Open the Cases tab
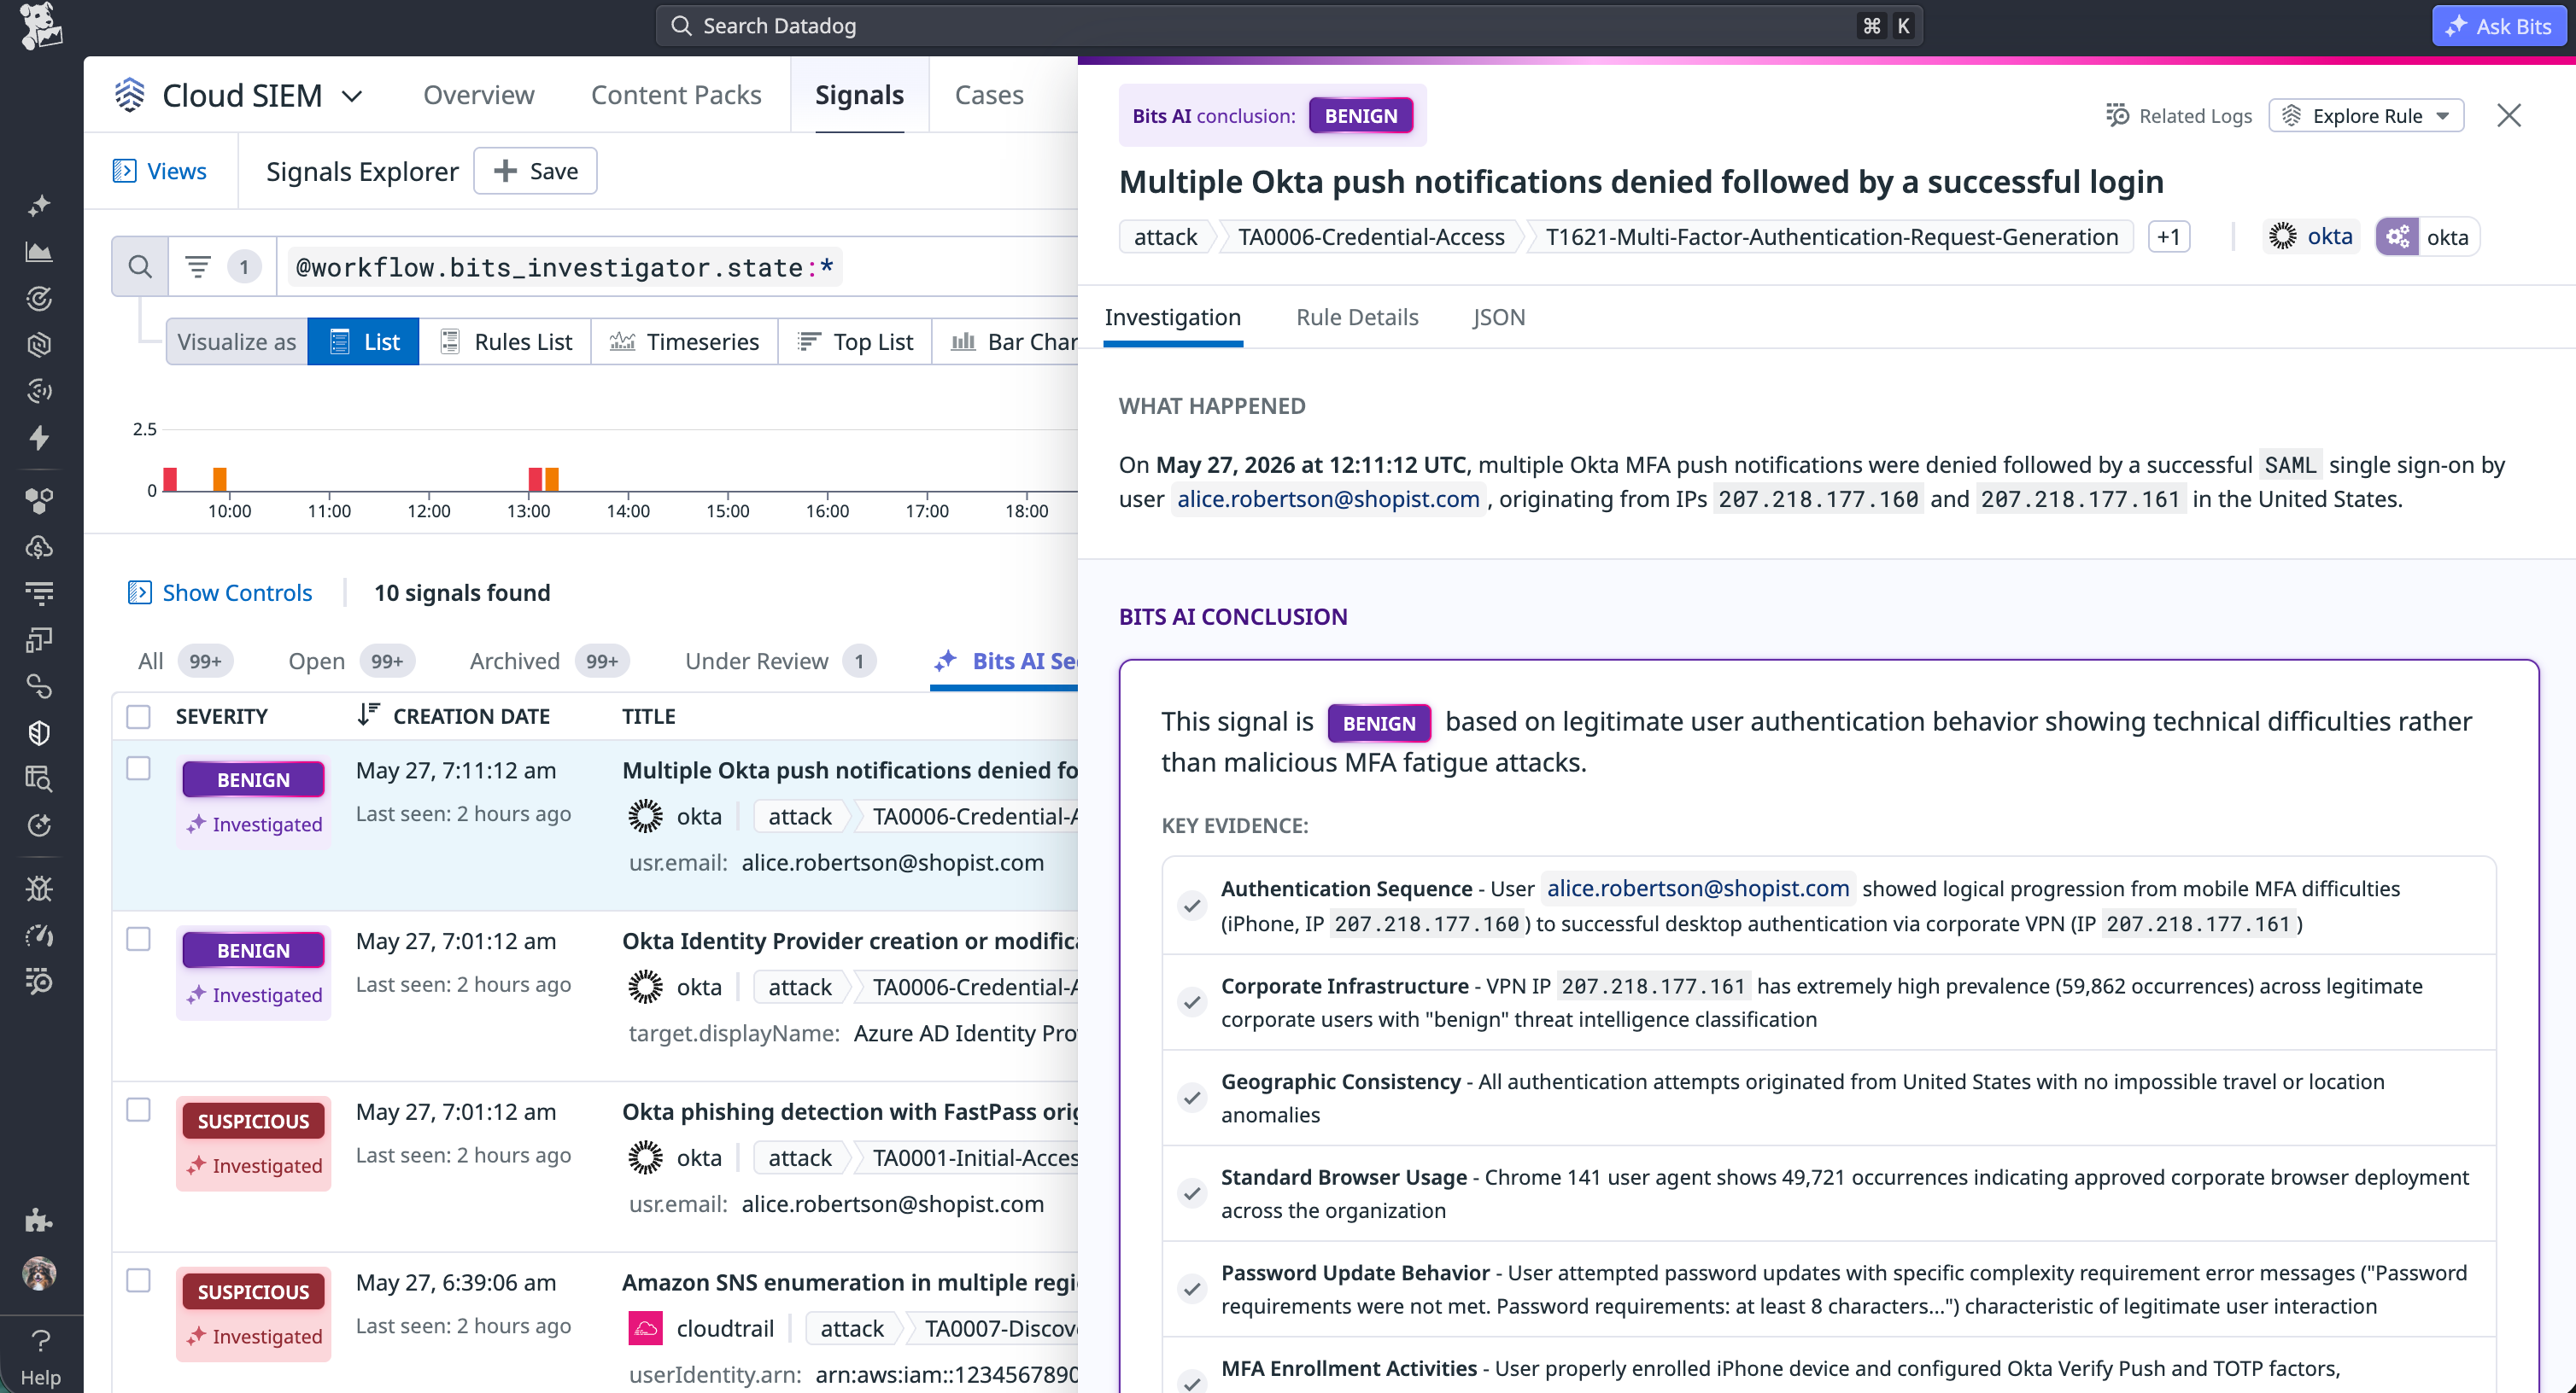Viewport: 2576px width, 1393px height. click(x=989, y=95)
